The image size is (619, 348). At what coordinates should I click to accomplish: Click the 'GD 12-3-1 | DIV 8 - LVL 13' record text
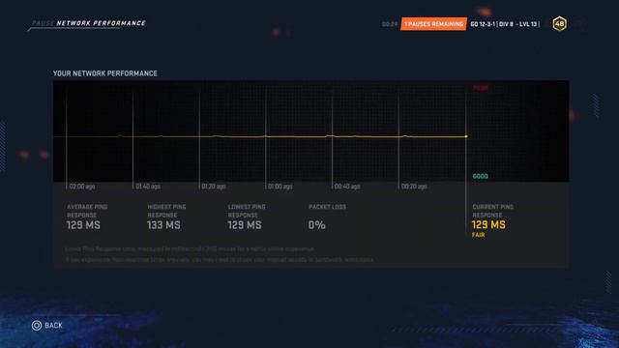[504, 24]
